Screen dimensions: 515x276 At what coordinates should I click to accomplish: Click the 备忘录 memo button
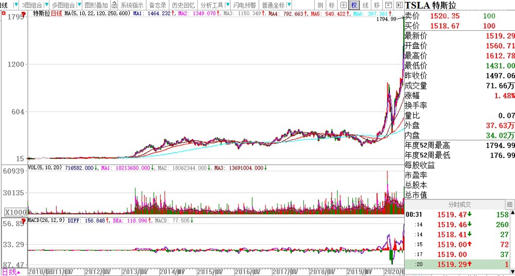tap(158, 5)
